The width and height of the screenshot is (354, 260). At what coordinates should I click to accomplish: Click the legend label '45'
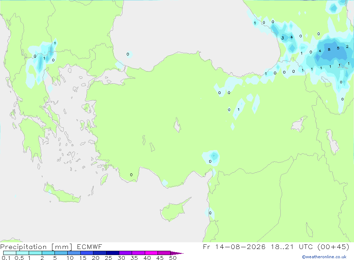[160, 258]
